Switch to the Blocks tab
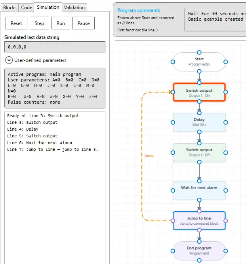The width and height of the screenshot is (246, 264). point(10,8)
